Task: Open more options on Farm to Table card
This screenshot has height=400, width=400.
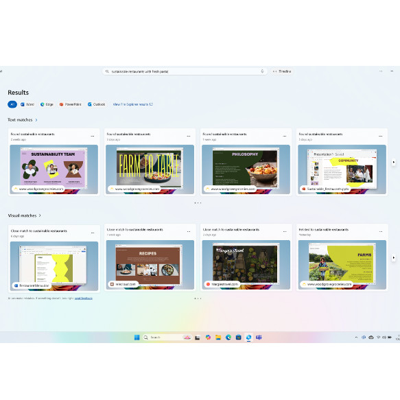Action: pyautogui.click(x=189, y=137)
